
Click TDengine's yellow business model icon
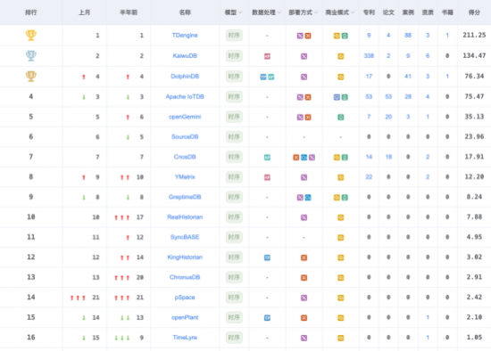coord(337,36)
